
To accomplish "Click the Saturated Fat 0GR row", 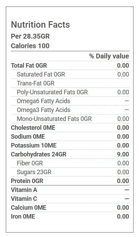I will 70,74.
